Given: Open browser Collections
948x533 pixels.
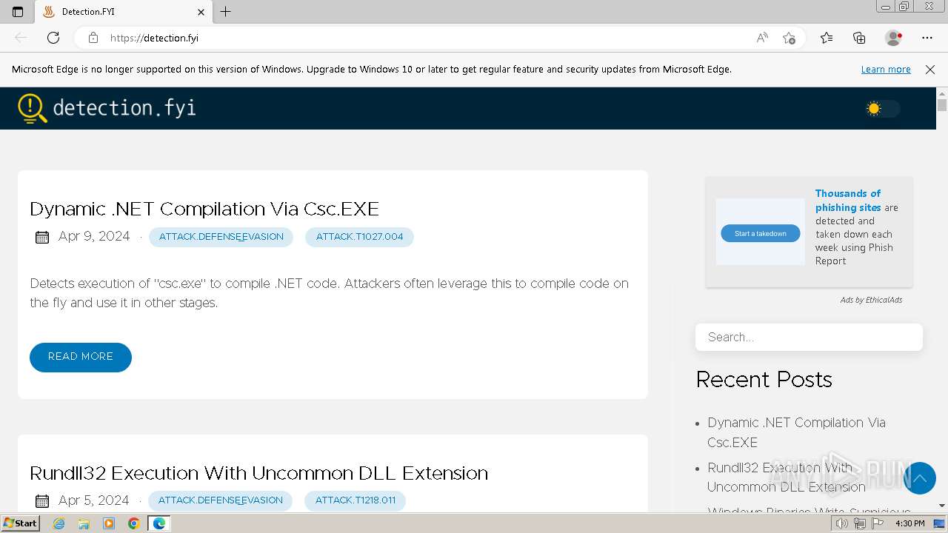Looking at the screenshot, I should pyautogui.click(x=859, y=38).
